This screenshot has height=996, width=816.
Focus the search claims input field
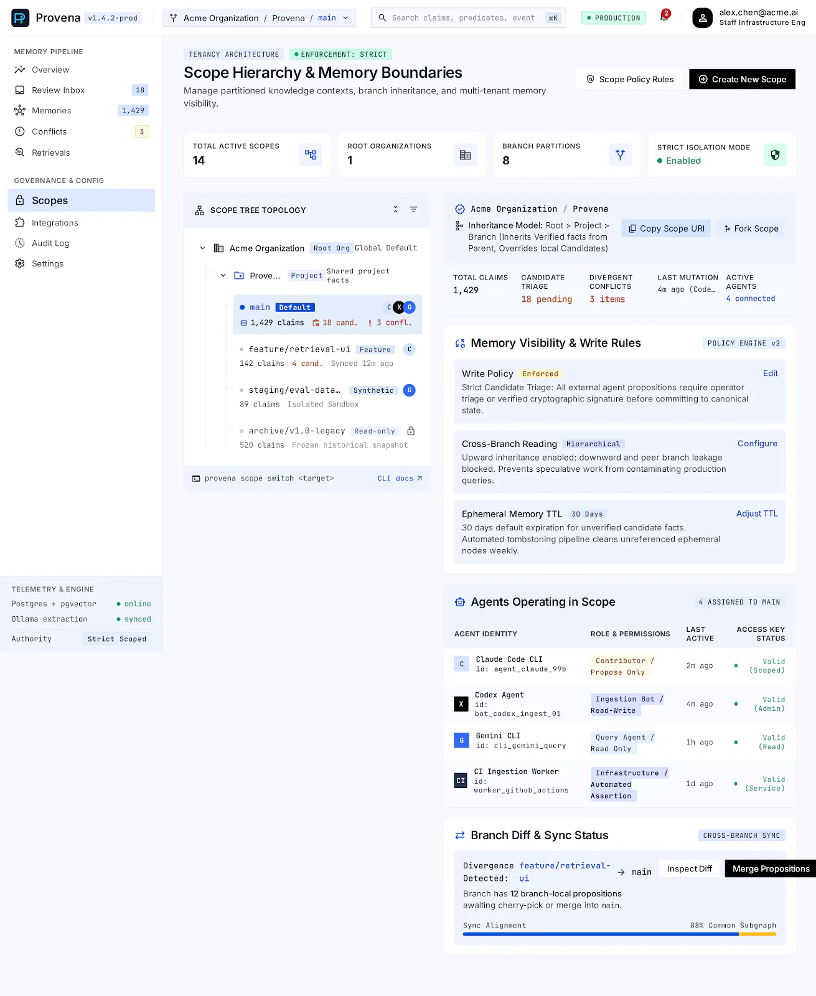pyautogui.click(x=468, y=18)
